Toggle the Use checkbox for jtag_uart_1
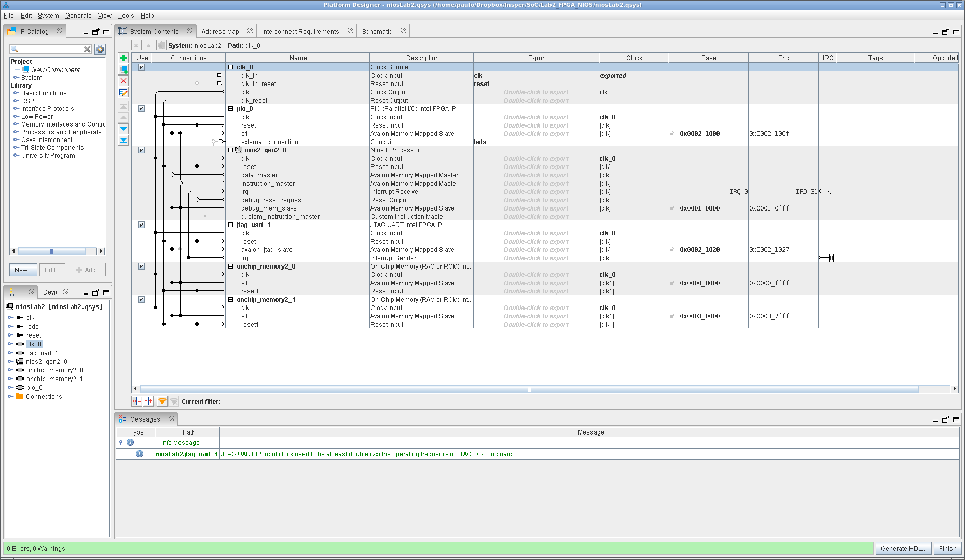 pyautogui.click(x=141, y=225)
